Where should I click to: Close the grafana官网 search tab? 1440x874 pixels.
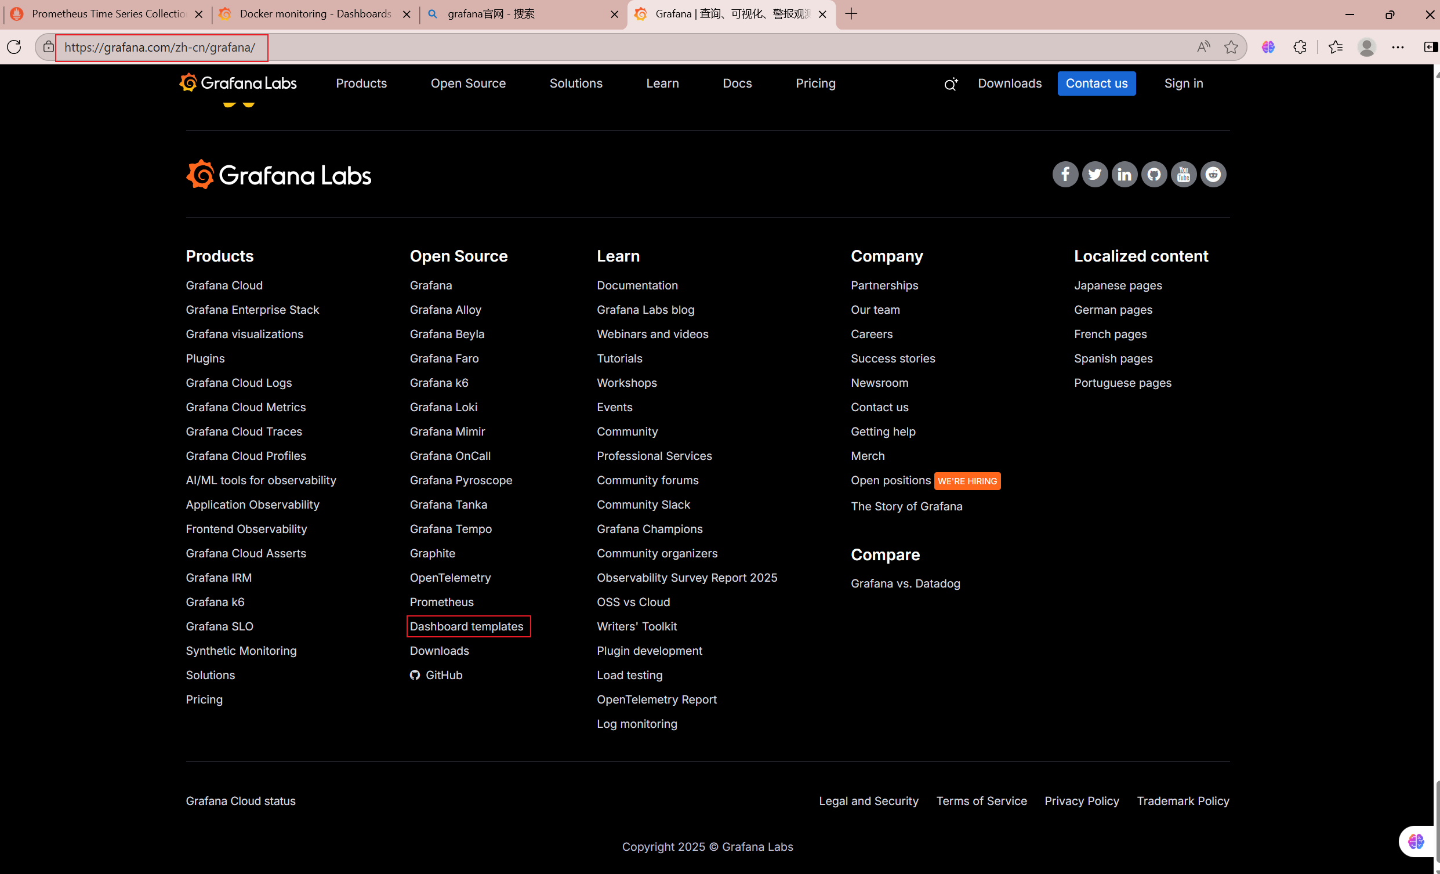pyautogui.click(x=614, y=14)
